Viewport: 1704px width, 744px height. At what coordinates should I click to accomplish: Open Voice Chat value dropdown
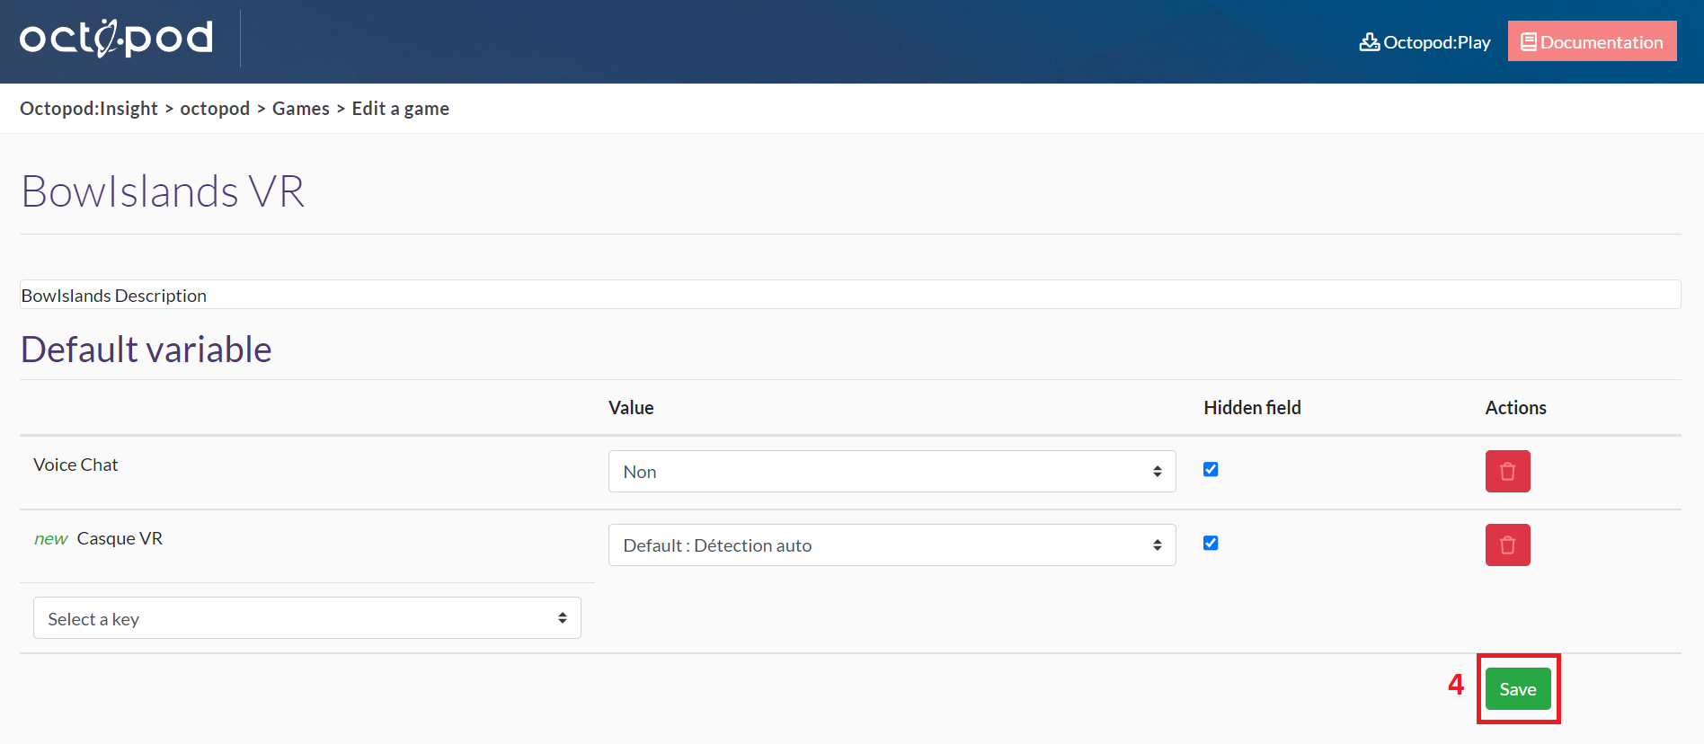click(x=892, y=471)
